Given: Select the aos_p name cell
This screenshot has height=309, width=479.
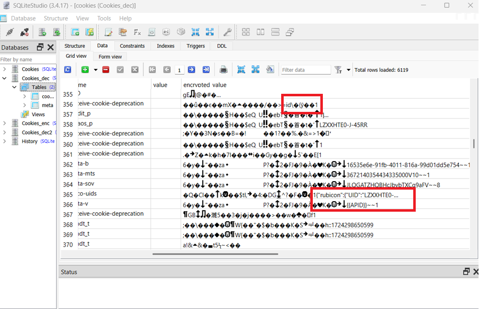Looking at the screenshot, I should [x=114, y=123].
